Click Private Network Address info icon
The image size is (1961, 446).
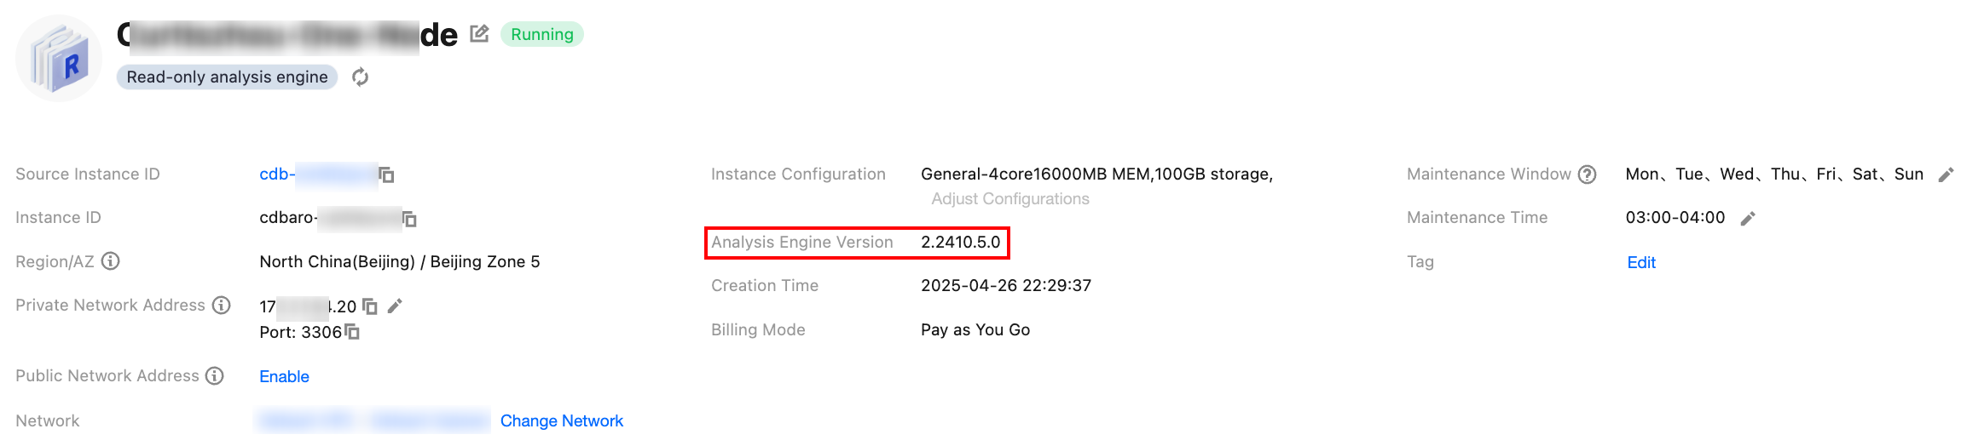pos(222,306)
